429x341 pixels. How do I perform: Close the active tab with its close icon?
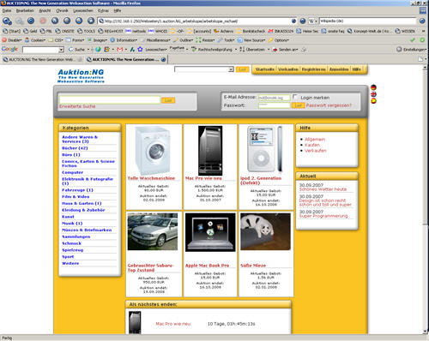(x=163, y=59)
